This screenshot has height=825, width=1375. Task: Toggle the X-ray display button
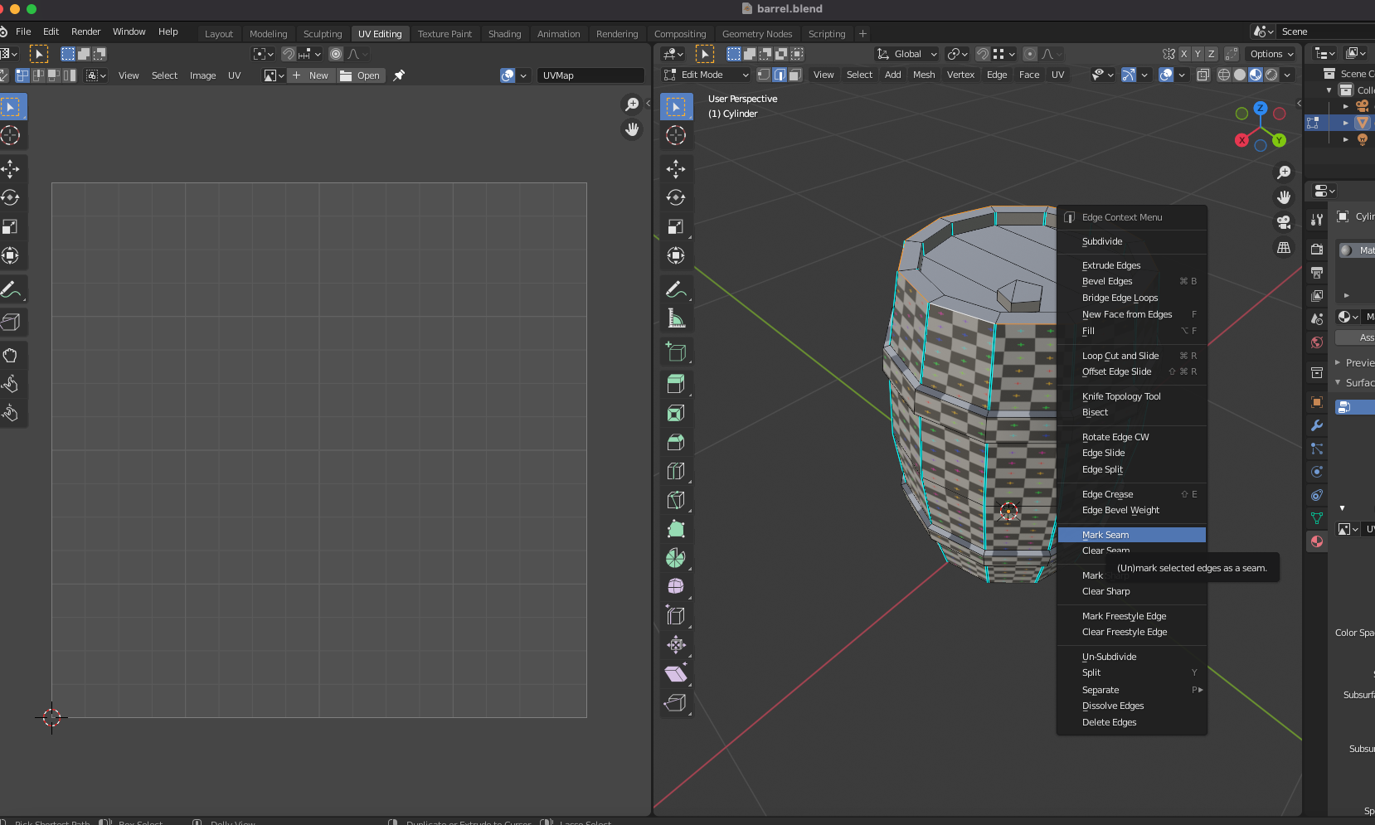1203,75
